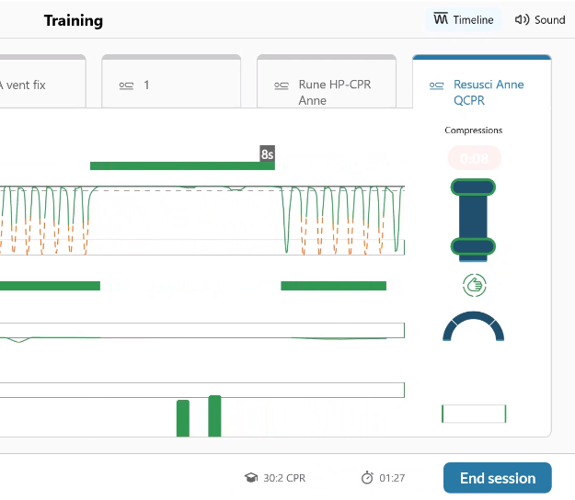575x500 pixels.
Task: Click the End session button
Action: point(497,478)
